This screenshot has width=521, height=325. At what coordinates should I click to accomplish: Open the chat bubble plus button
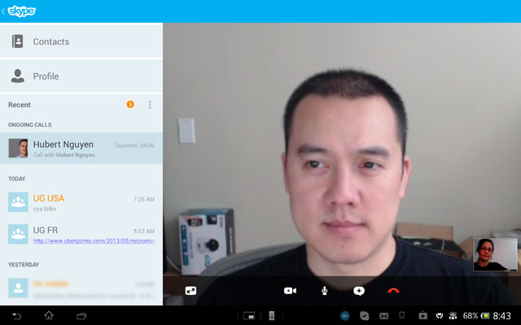click(x=358, y=290)
